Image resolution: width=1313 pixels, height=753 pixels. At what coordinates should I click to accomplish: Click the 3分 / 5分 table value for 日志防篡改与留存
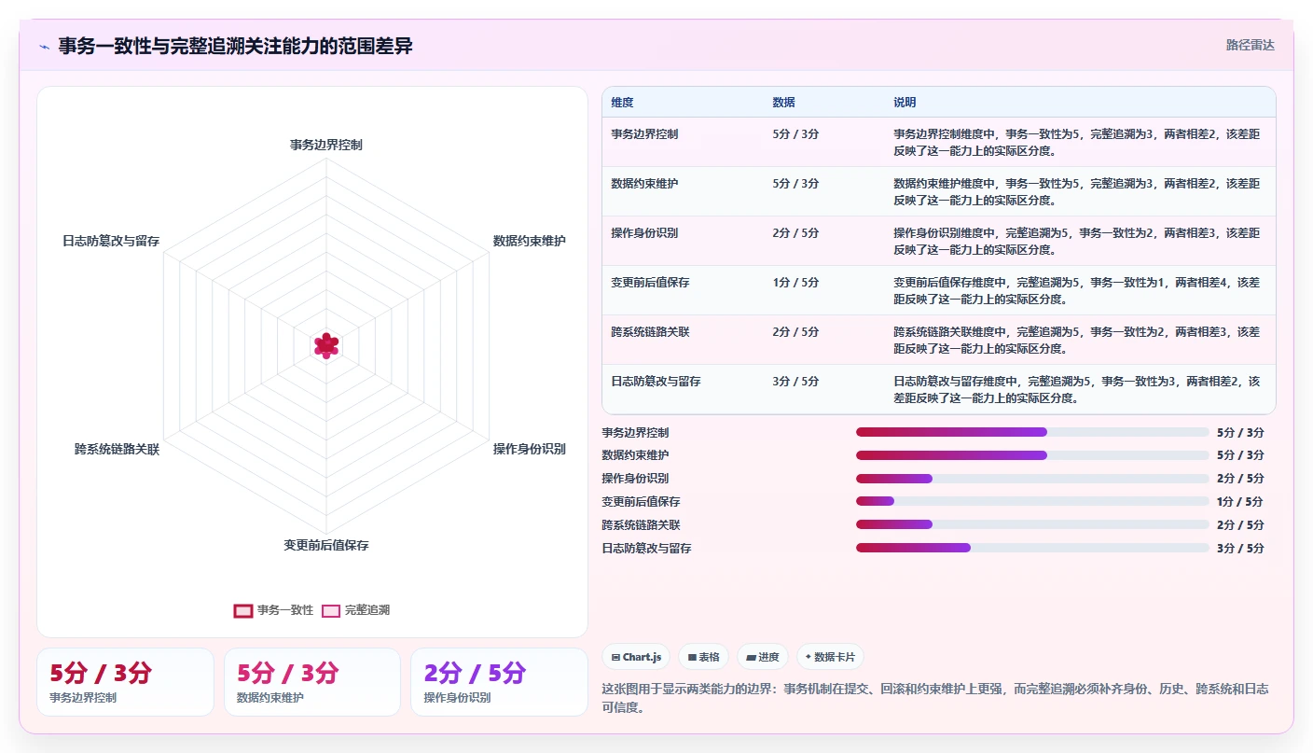(795, 382)
